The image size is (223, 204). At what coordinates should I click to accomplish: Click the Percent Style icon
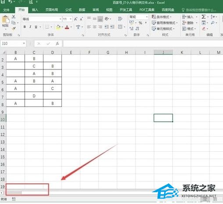point(140,23)
